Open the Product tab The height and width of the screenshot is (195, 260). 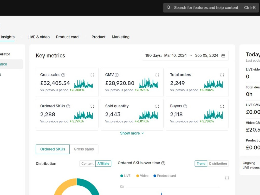click(x=99, y=37)
